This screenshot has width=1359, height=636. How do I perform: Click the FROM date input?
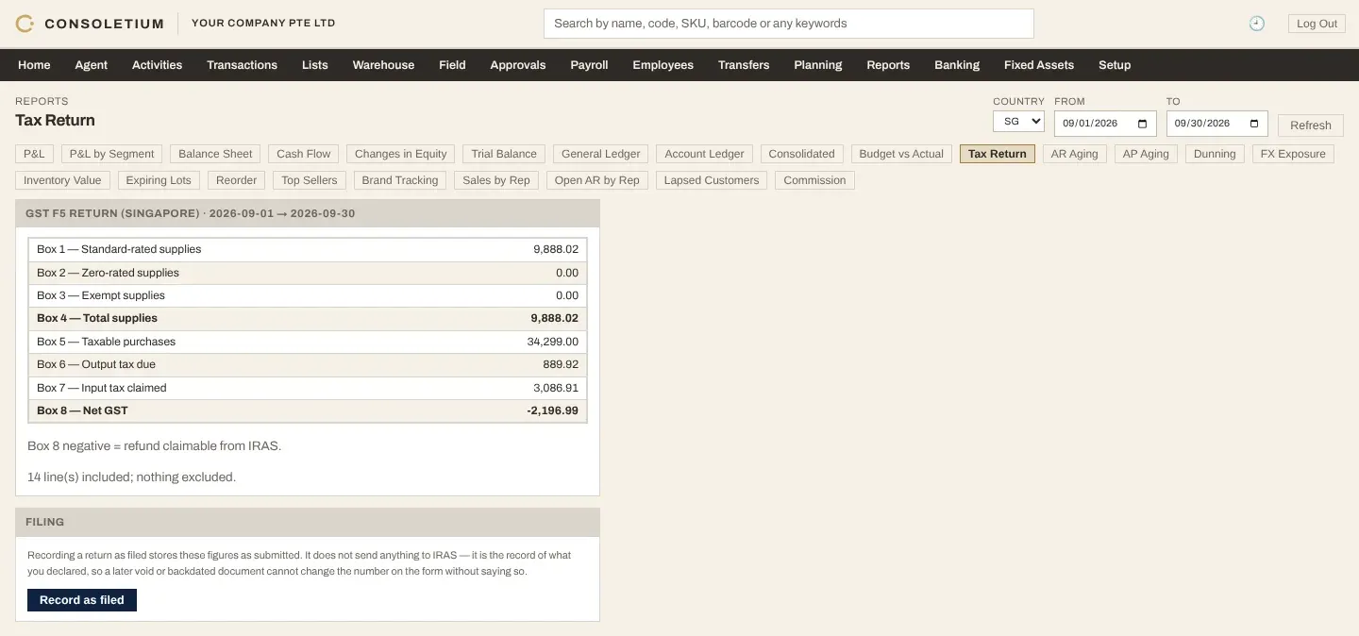1105,124
